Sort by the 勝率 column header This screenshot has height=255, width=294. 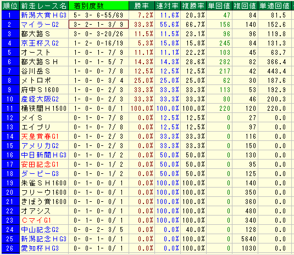142,6
